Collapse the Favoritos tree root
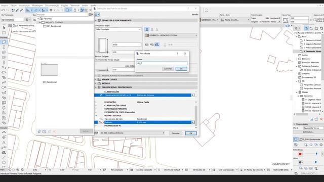 point(38,19)
